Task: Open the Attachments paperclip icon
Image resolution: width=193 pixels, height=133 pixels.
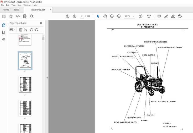Action: (3, 40)
